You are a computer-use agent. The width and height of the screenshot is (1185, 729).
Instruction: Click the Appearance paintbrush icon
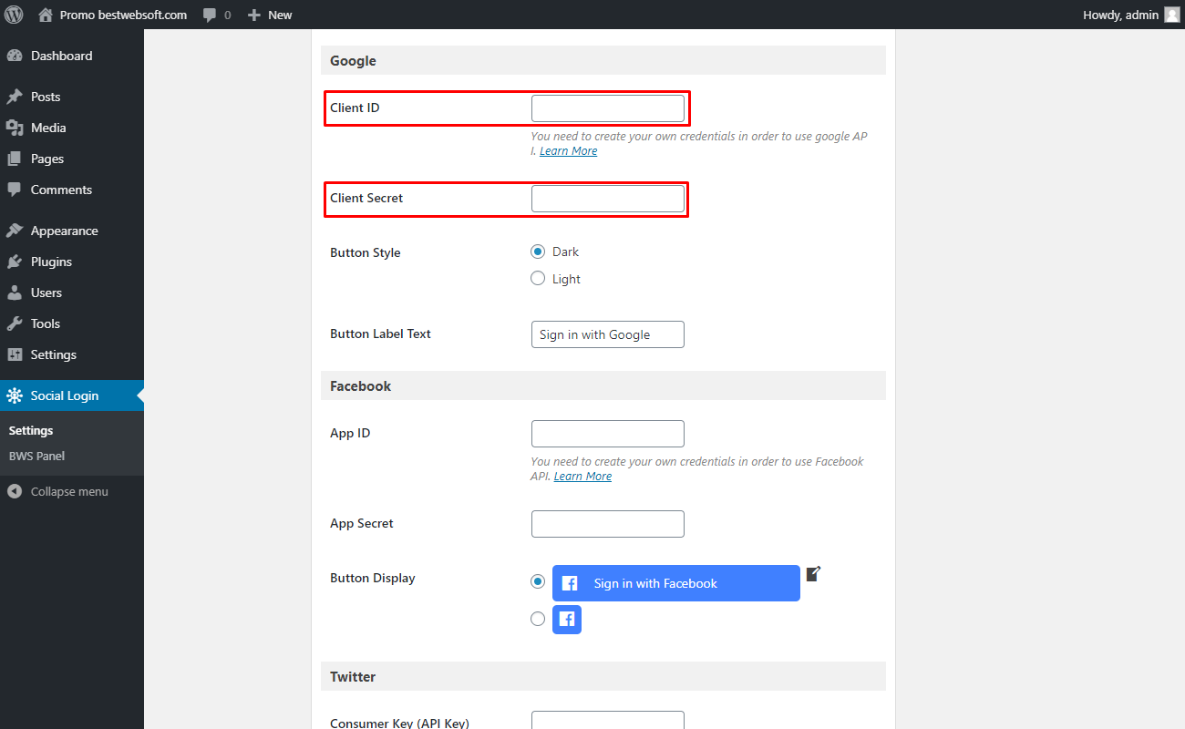point(15,231)
